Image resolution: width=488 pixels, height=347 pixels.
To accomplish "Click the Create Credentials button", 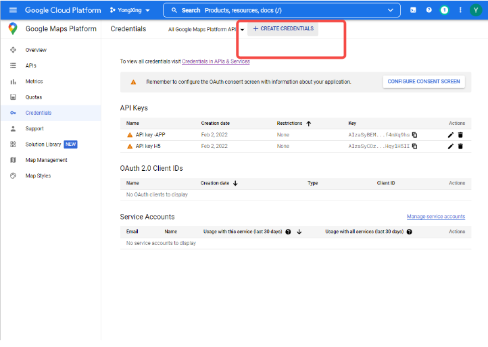I will [283, 28].
